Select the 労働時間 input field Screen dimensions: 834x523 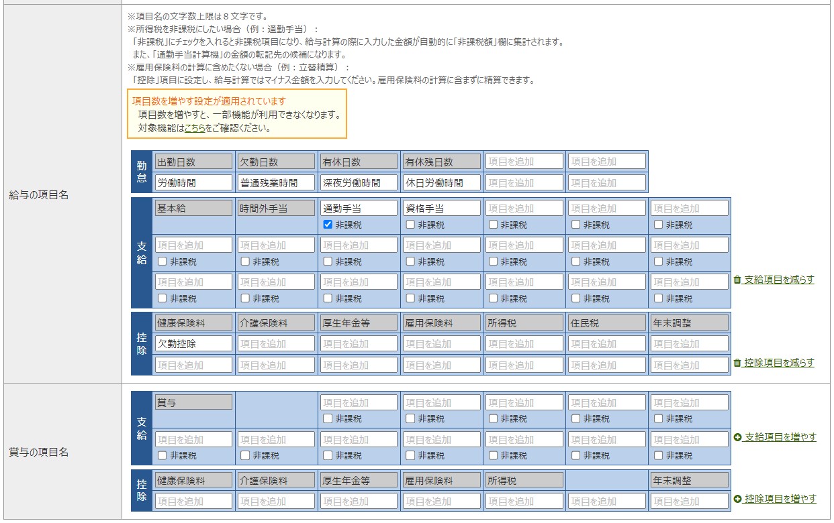pyautogui.click(x=193, y=182)
